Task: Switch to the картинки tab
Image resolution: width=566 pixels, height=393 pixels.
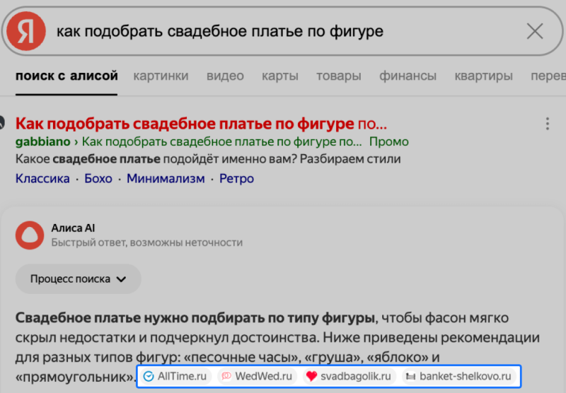Action: 161,76
